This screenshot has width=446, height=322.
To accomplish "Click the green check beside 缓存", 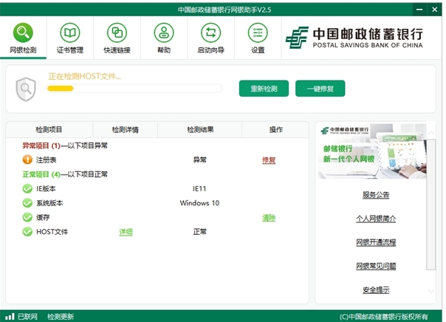I will [27, 217].
